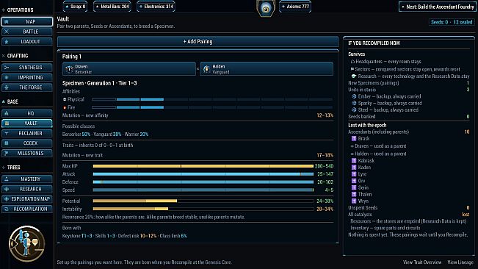
Task: Click the Research survives icon
Action: (x=354, y=76)
